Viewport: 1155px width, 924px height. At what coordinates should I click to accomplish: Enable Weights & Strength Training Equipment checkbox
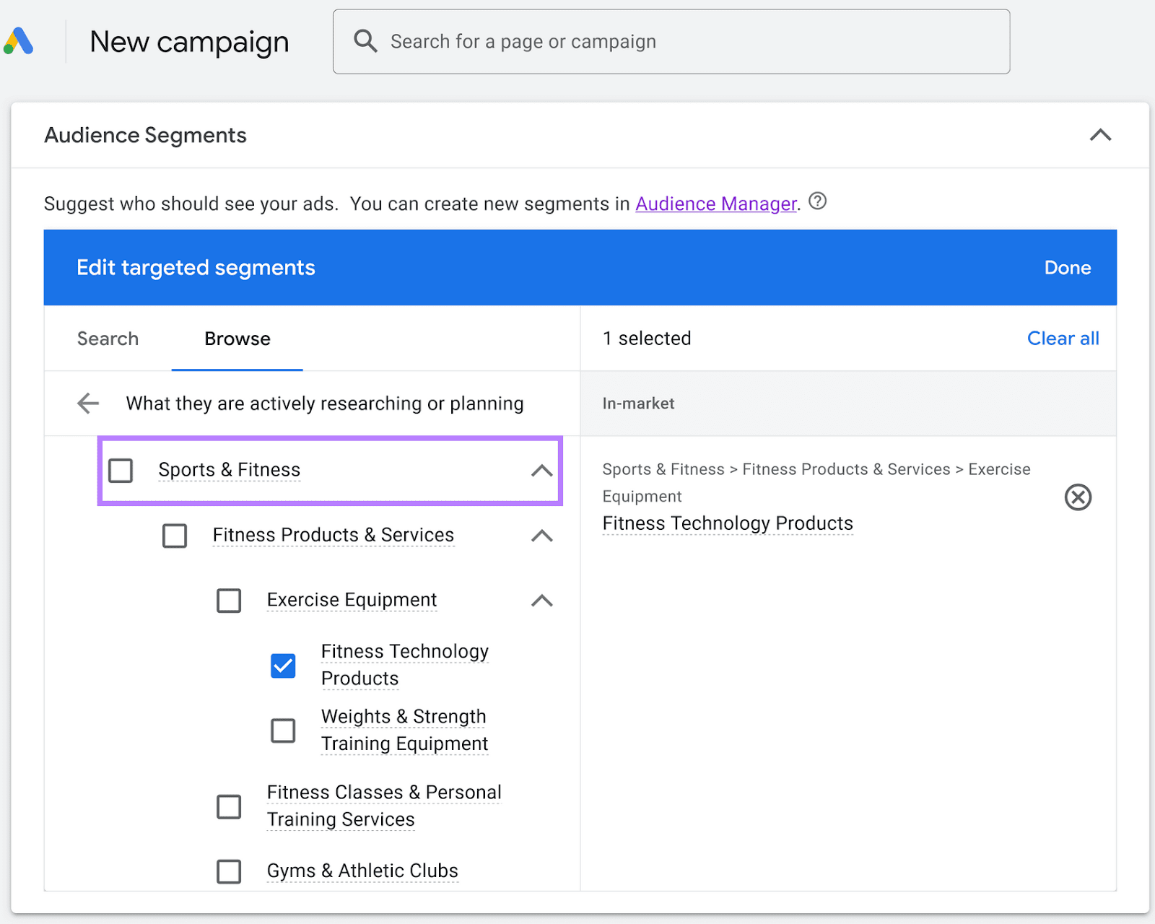[x=283, y=731]
